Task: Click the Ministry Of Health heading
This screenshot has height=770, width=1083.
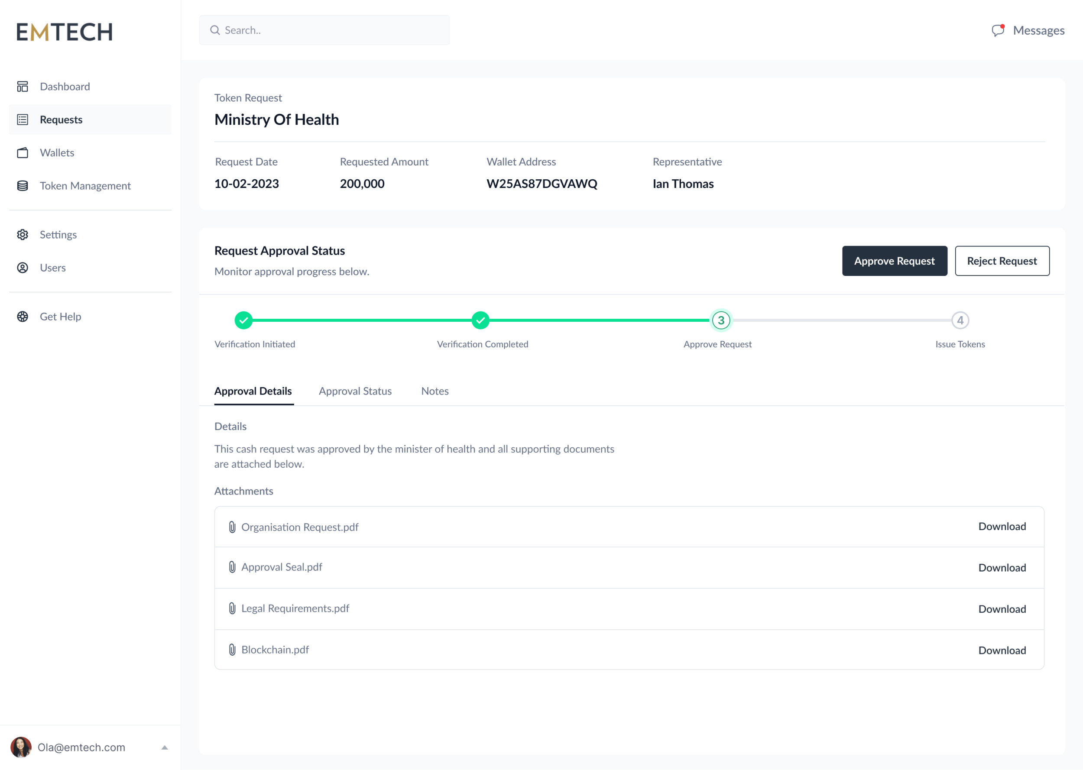Action: [276, 120]
